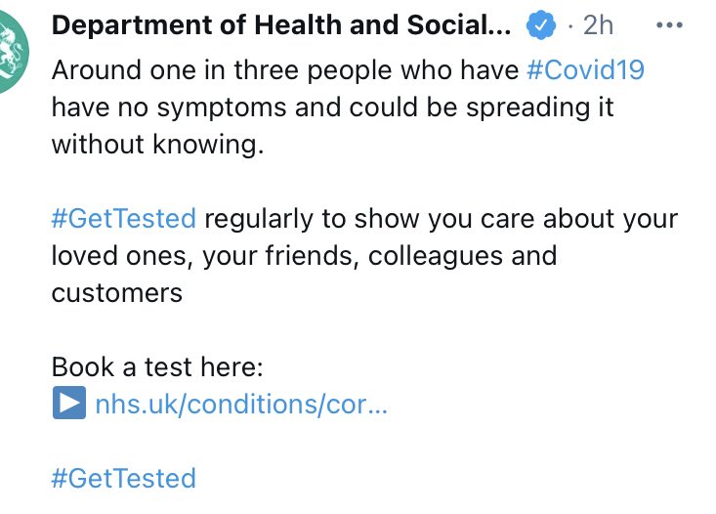Open the Department of Health and Social account name
Screen dimensions: 716x514
(281, 24)
